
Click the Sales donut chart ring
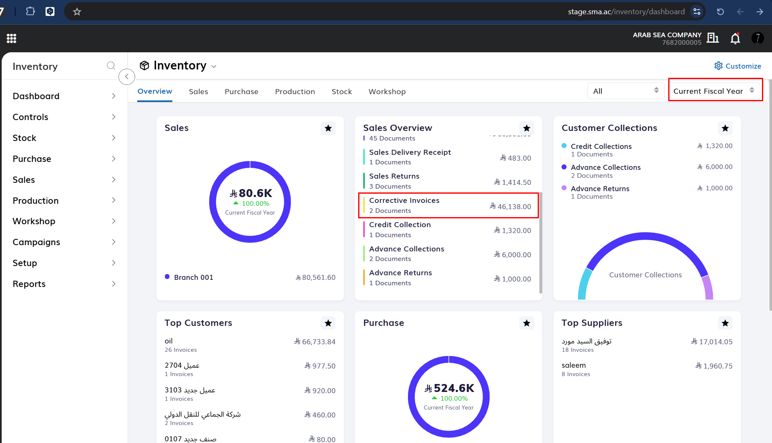[x=250, y=164]
